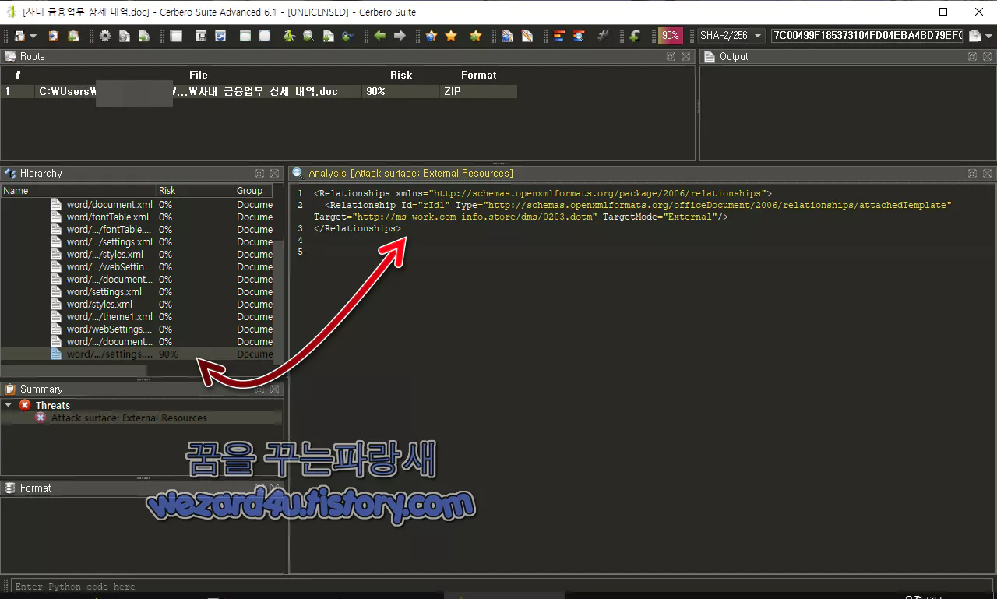The width and height of the screenshot is (997, 599).
Task: Click the globe-with-star web scan icon
Action: click(x=430, y=35)
